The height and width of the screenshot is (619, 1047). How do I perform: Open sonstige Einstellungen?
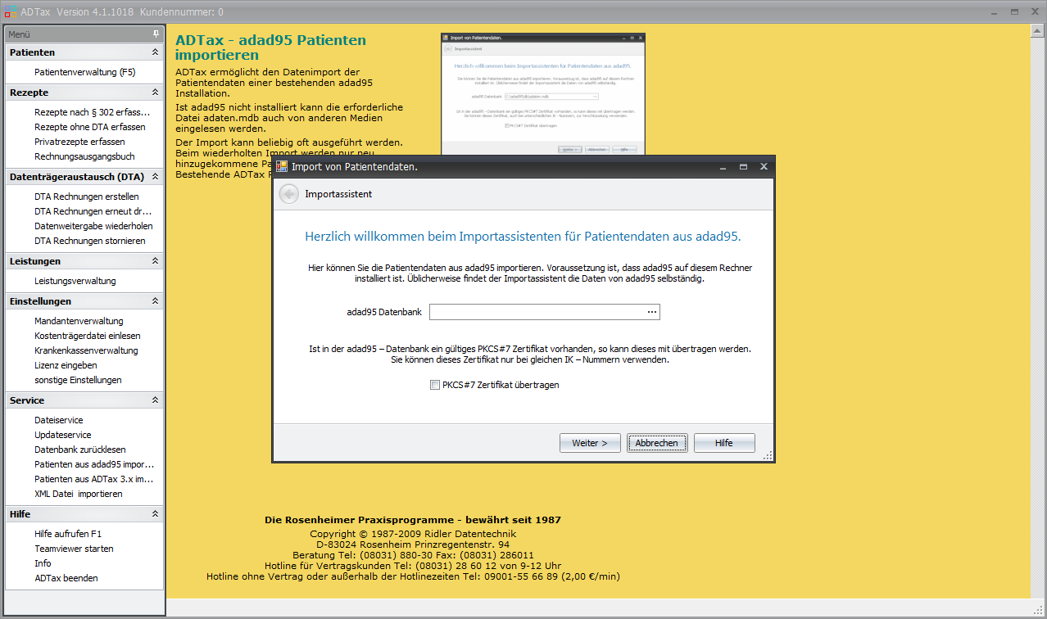click(x=78, y=380)
